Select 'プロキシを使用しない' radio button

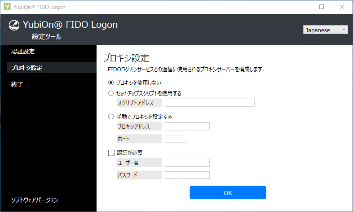click(x=111, y=82)
